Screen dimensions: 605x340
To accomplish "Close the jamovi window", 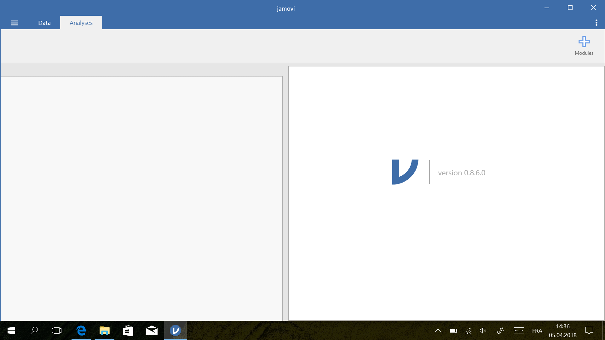I will [x=593, y=8].
